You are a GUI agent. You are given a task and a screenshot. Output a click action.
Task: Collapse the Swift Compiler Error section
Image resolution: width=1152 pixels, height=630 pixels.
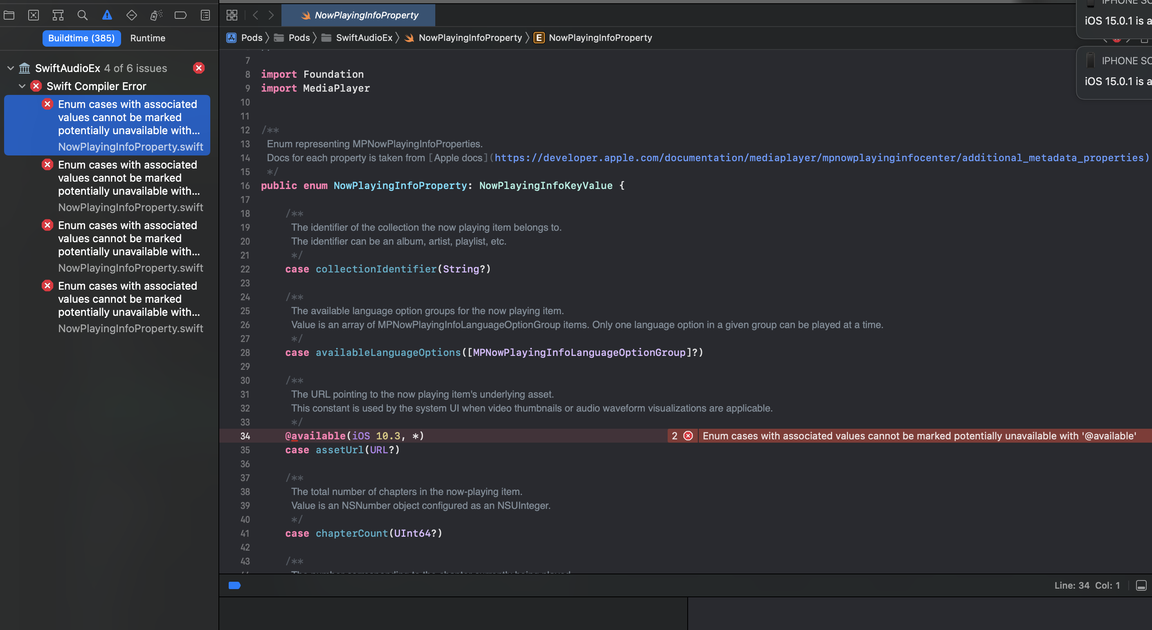[22, 86]
